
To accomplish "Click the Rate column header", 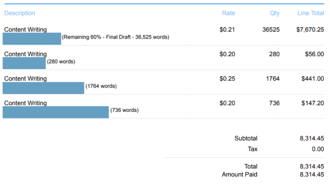I will point(229,13).
